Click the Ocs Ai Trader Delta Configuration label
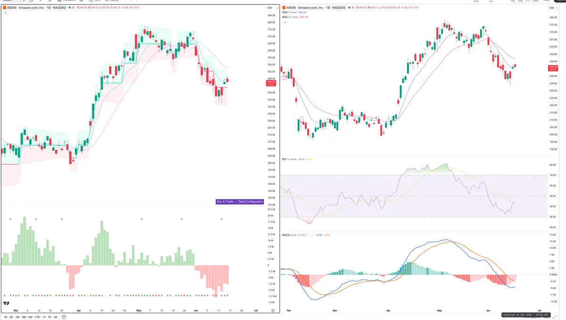 click(240, 201)
